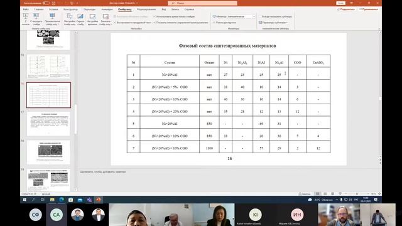Select slide 18 thumbnail in panel
This screenshot has width=402, height=226.
pyautogui.click(x=48, y=153)
